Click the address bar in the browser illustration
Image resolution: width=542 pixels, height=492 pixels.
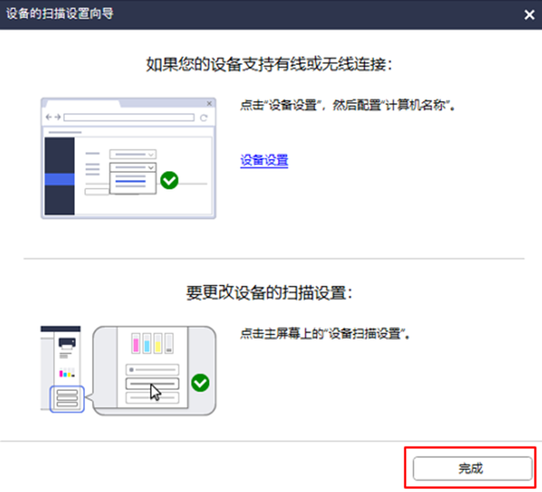[128, 116]
